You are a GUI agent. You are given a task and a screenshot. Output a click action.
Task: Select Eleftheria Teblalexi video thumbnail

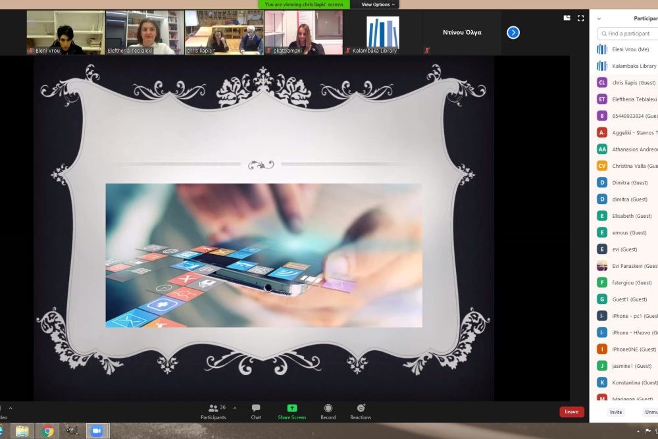click(145, 32)
